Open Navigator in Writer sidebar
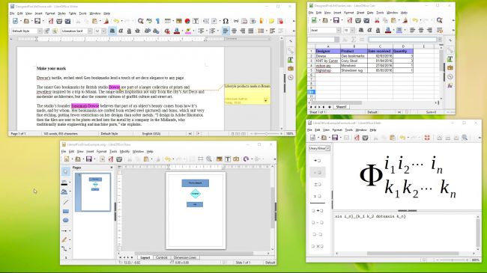This screenshot has width=487, height=273. [291, 78]
